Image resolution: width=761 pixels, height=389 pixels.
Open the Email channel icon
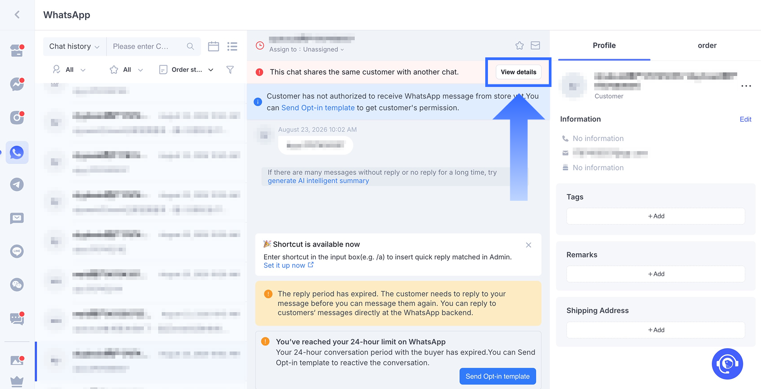[17, 218]
